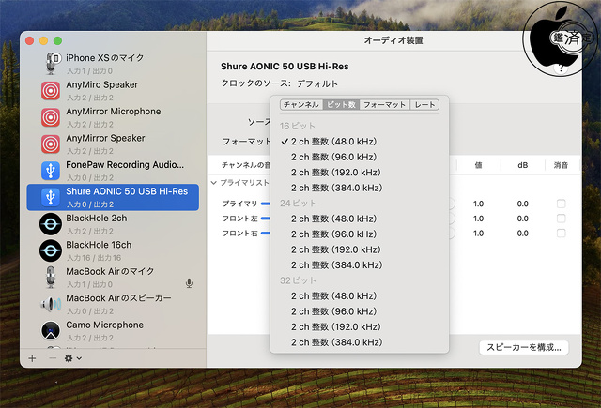Choose 32-bit 2 ch 整数 (384.0 kHz)

336,342
